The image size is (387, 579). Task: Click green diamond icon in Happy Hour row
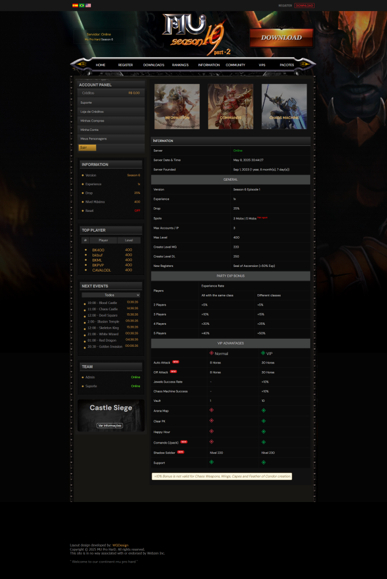coord(263,431)
